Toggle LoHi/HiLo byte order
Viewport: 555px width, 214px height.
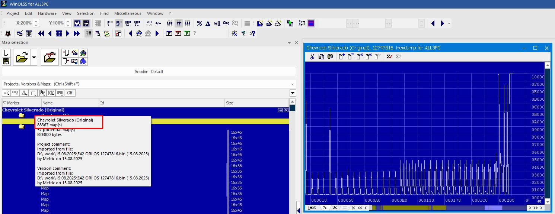[x=149, y=23]
